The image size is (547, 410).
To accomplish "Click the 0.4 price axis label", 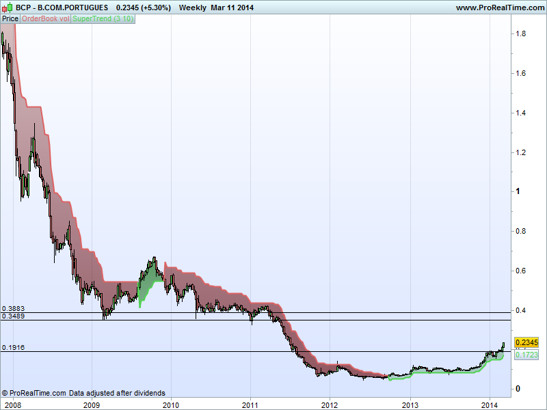I will click(521, 310).
